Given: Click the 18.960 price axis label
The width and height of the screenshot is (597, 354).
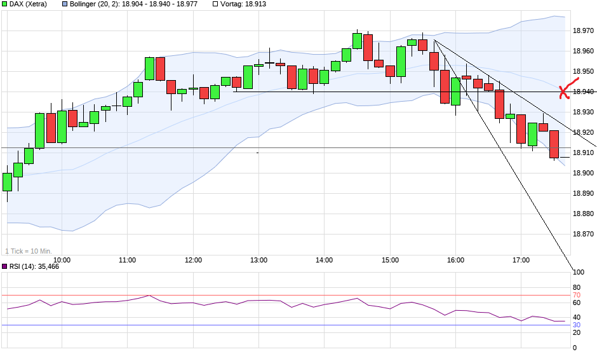Looking at the screenshot, I should [583, 51].
